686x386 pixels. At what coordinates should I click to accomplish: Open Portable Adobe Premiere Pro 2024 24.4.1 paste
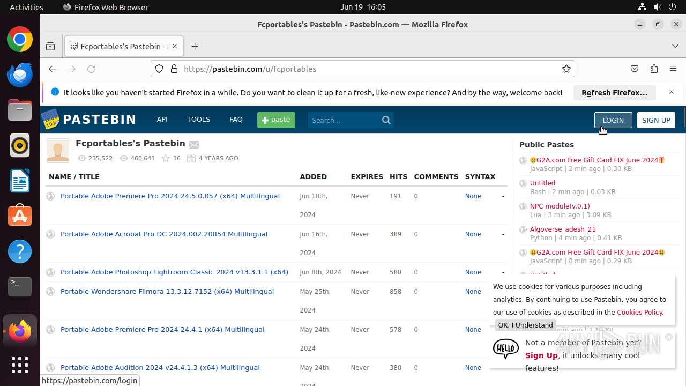162,330
